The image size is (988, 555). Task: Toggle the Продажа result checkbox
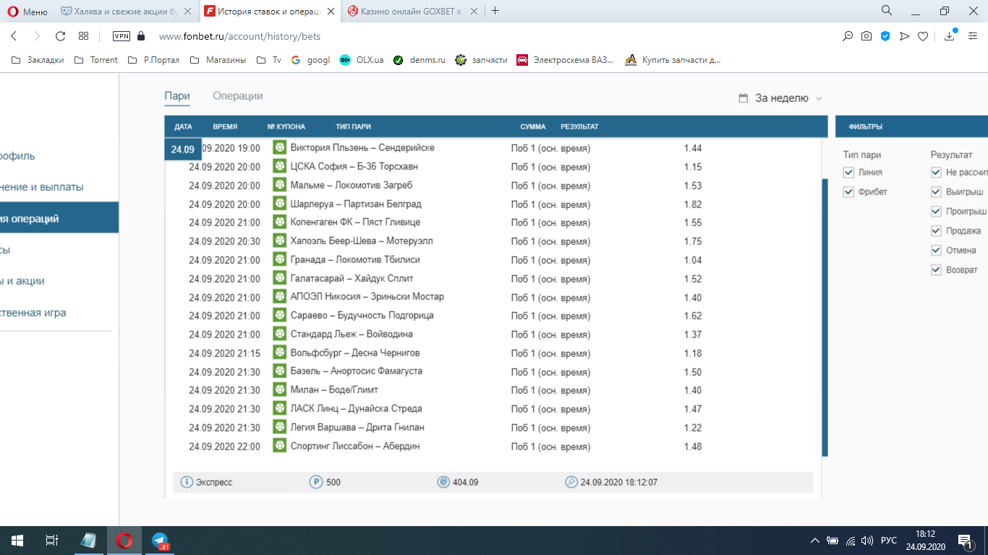pos(936,231)
